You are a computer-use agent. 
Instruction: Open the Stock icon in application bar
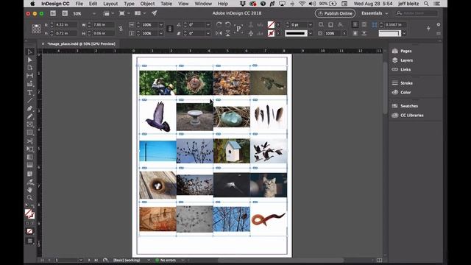tap(65, 13)
